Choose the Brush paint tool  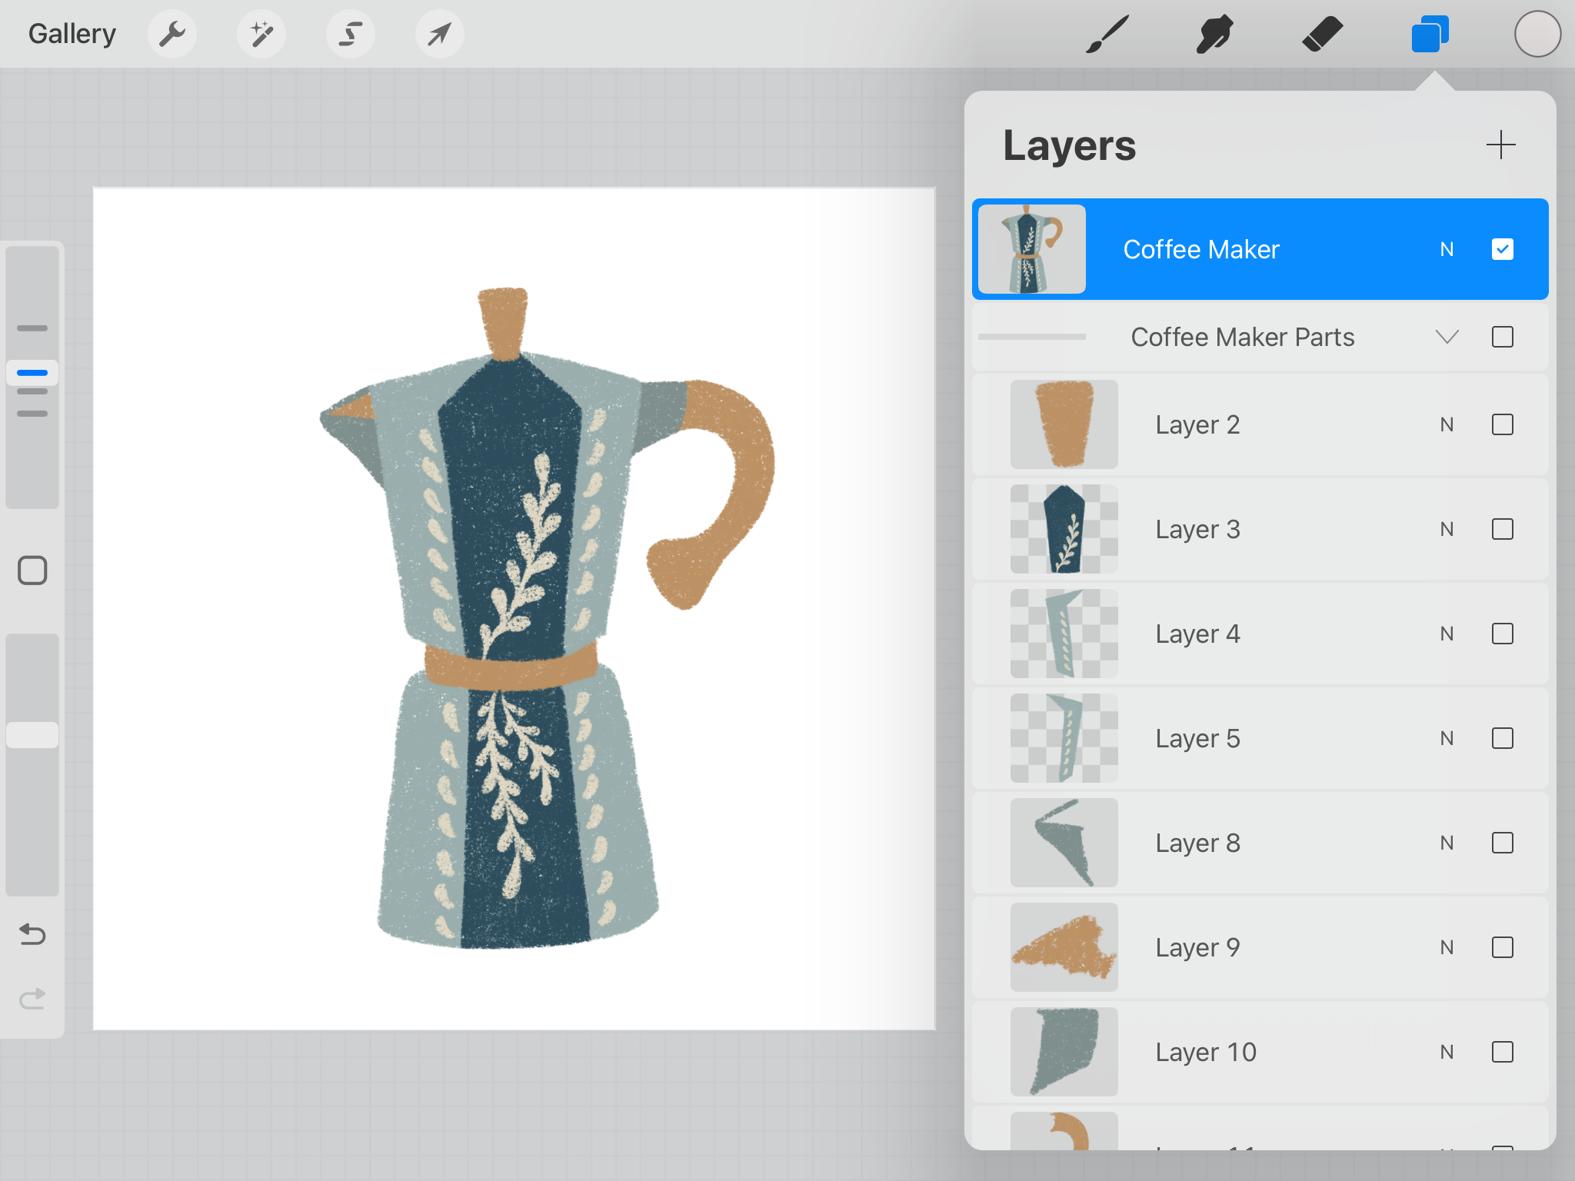coord(1107,34)
